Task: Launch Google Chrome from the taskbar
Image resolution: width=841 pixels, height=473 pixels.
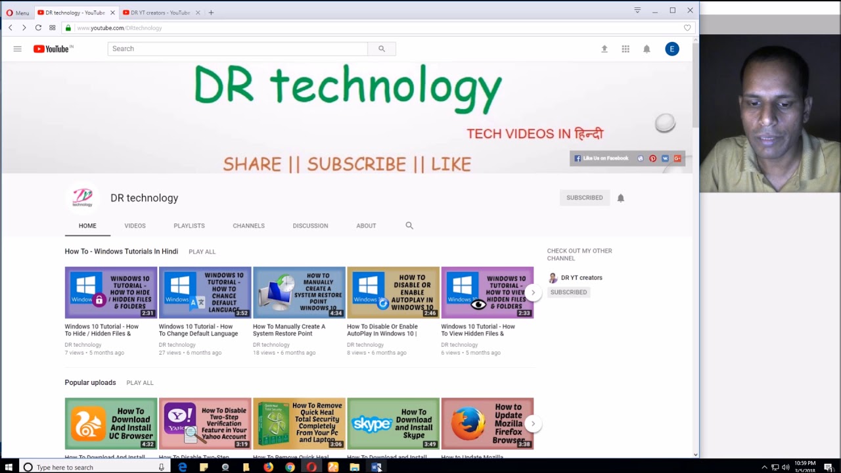Action: [290, 467]
